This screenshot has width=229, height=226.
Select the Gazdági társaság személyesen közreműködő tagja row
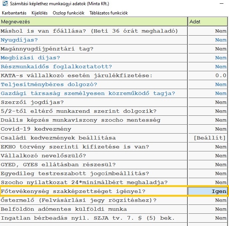[93, 93]
